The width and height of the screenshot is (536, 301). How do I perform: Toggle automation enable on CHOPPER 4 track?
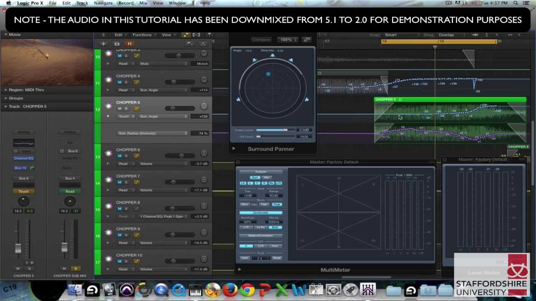[137, 82]
